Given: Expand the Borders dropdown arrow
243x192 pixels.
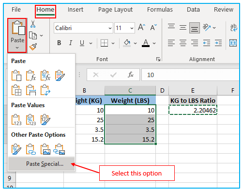Looking at the screenshot, I should 113,43.
